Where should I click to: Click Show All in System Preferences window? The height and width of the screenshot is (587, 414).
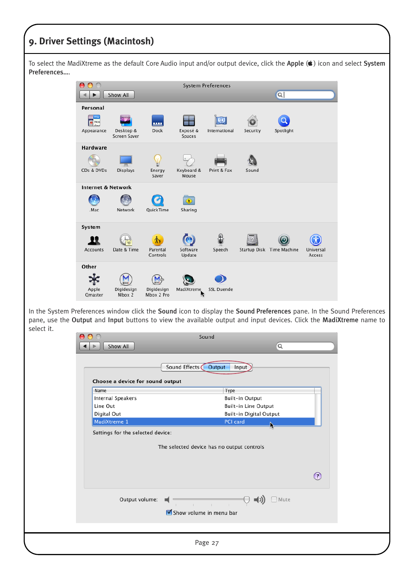tap(118, 95)
